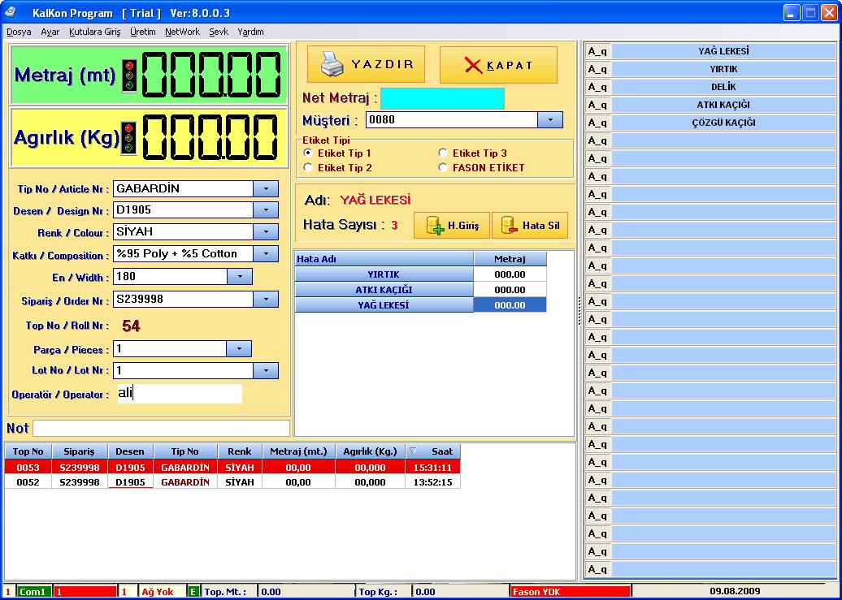Viewport: 842px width, 600px height.
Task: Click the traffic light beside Agırlık
Action: (129, 138)
